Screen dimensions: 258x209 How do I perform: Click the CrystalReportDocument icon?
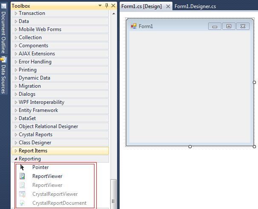tap(22, 203)
